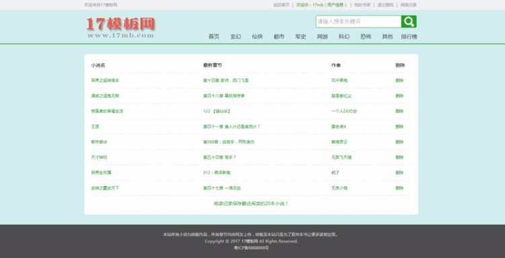Open novel 异界之超神高手
The width and height of the screenshot is (505, 258).
click(x=105, y=80)
